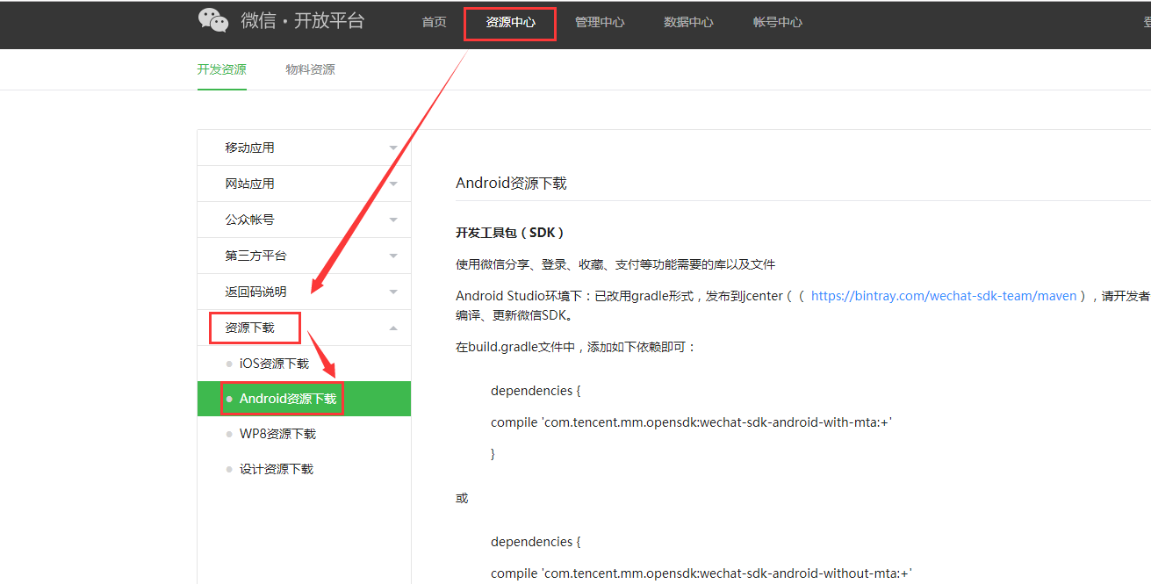Image resolution: width=1151 pixels, height=584 pixels.
Task: Click the Android资源下载 page heading
Action: point(511,183)
